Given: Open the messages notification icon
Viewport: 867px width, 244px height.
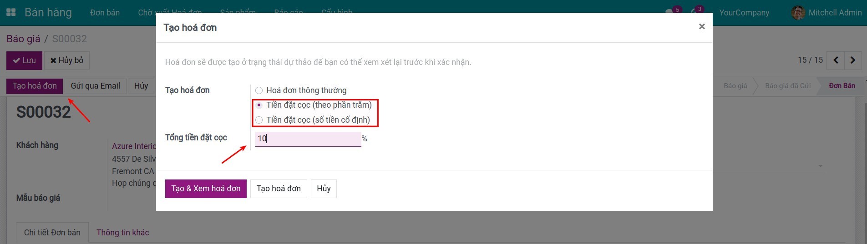Looking at the screenshot, I should point(672,12).
